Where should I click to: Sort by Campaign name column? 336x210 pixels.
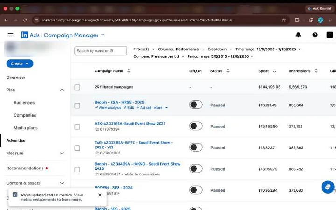click(129, 71)
